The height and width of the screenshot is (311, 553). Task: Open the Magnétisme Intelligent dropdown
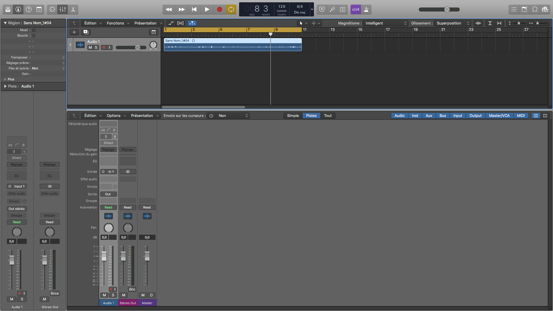tap(386, 23)
